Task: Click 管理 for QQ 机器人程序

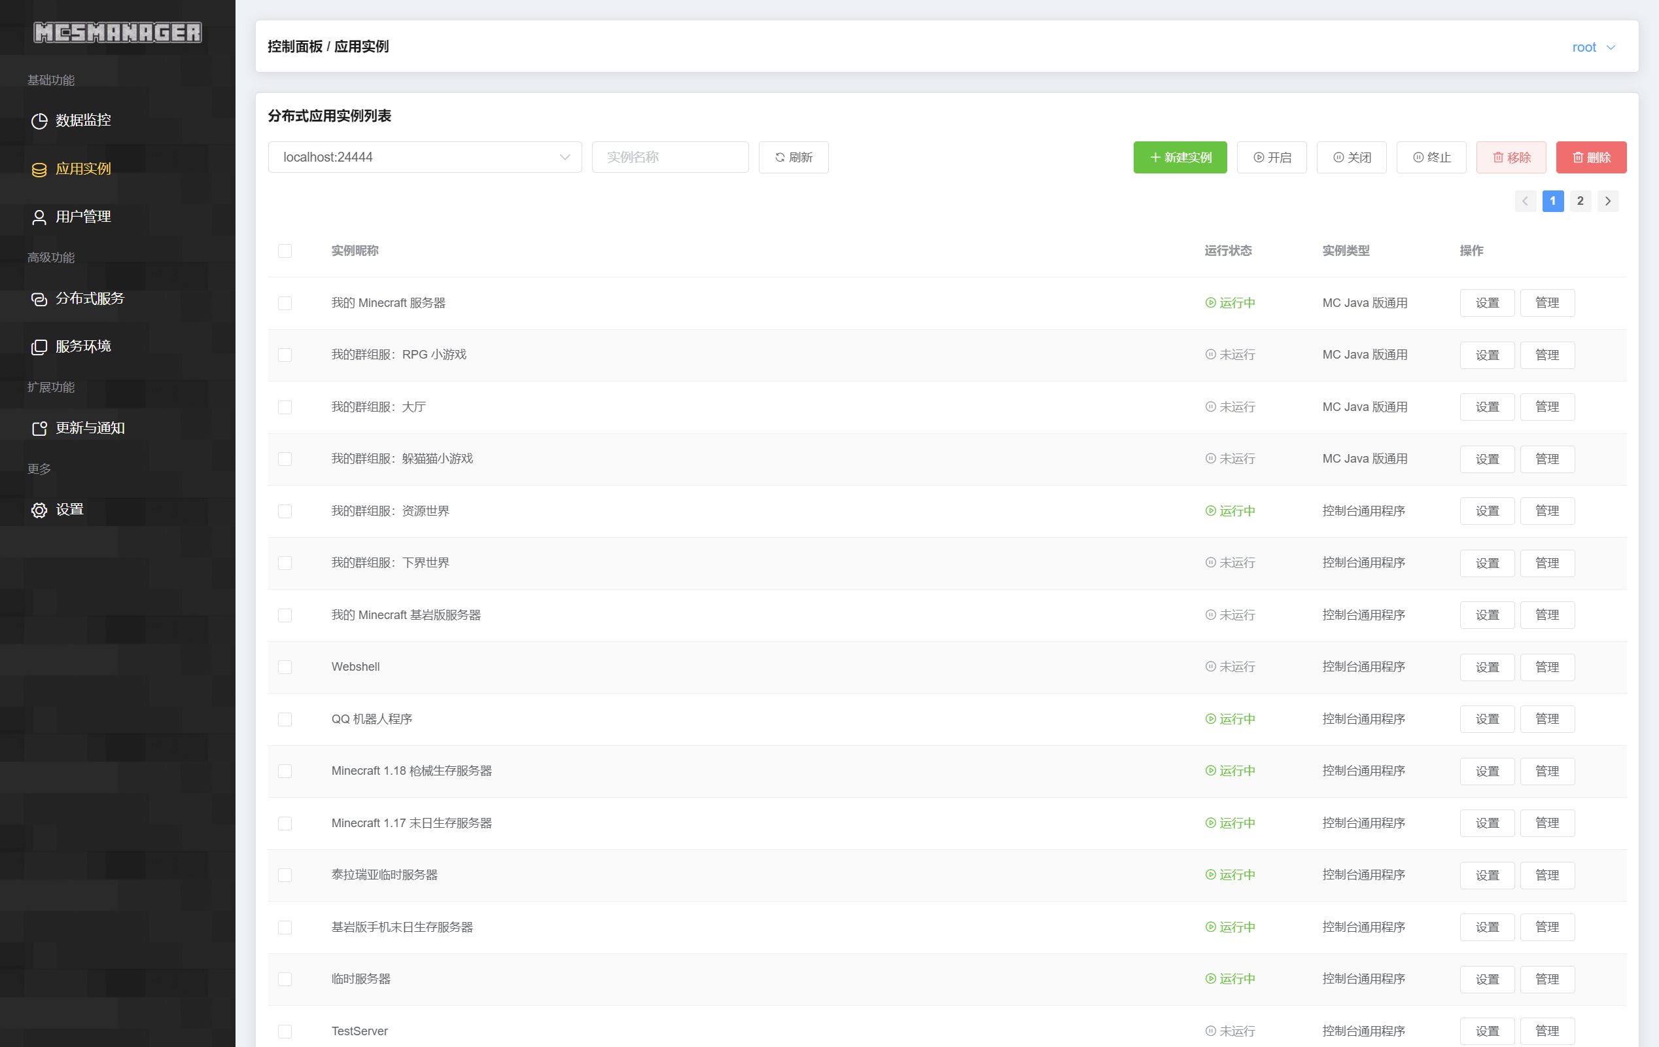Action: tap(1546, 719)
